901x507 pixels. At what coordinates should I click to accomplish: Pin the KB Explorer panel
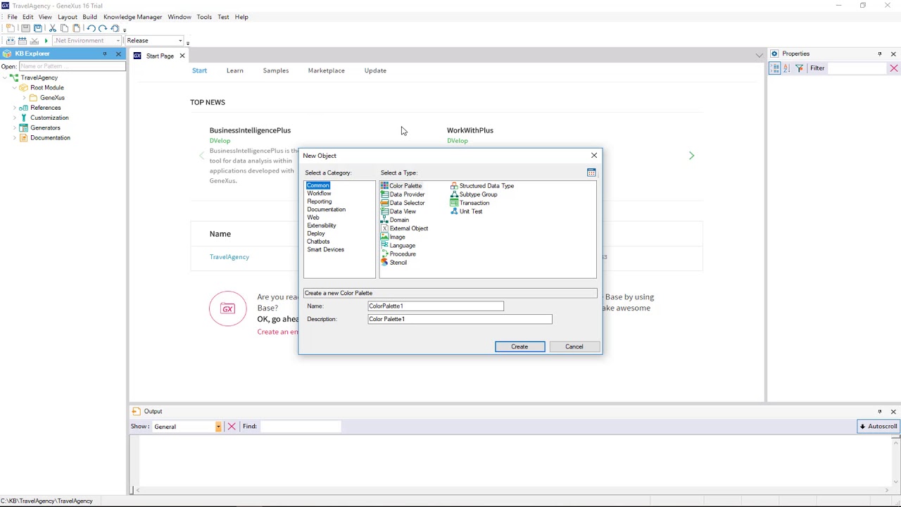coord(105,54)
